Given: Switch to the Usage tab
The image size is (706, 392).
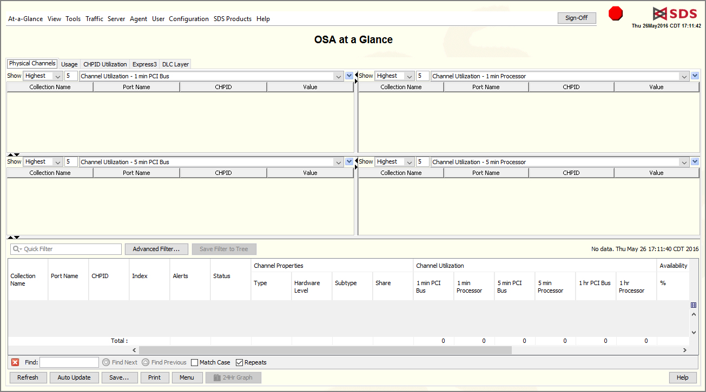Looking at the screenshot, I should coord(69,64).
